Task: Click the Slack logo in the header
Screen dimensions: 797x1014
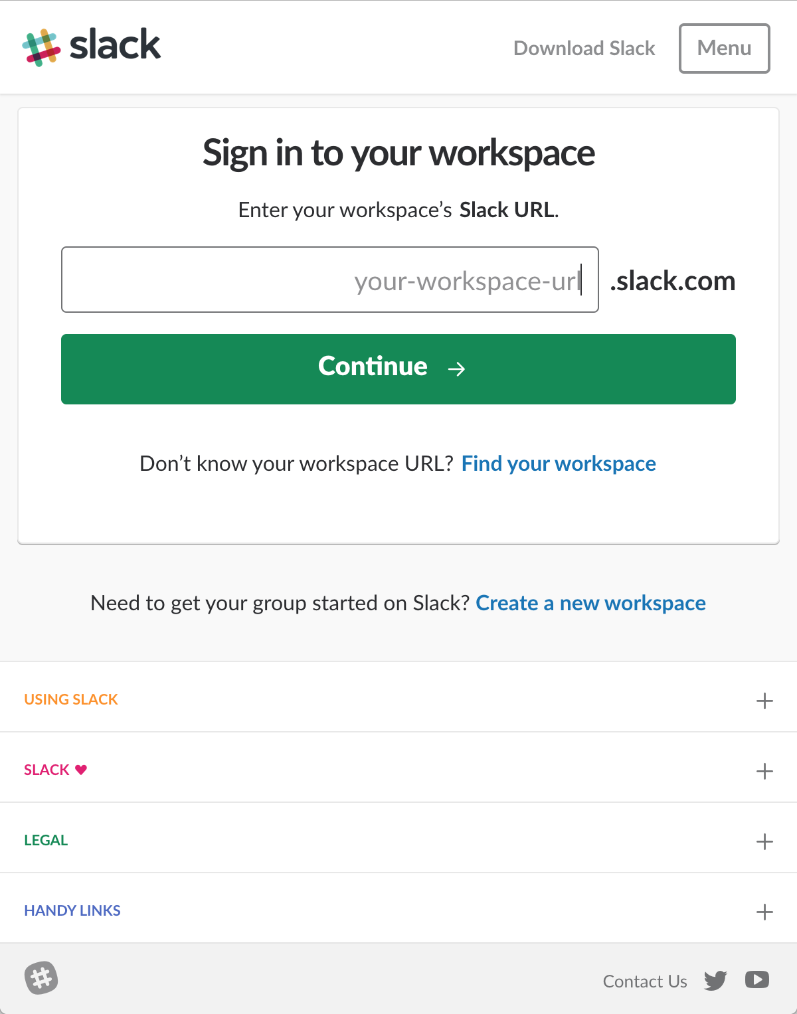Action: (x=92, y=46)
